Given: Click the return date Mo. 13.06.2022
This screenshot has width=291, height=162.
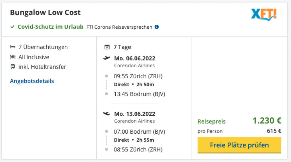Looking at the screenshot, I should point(135,114).
